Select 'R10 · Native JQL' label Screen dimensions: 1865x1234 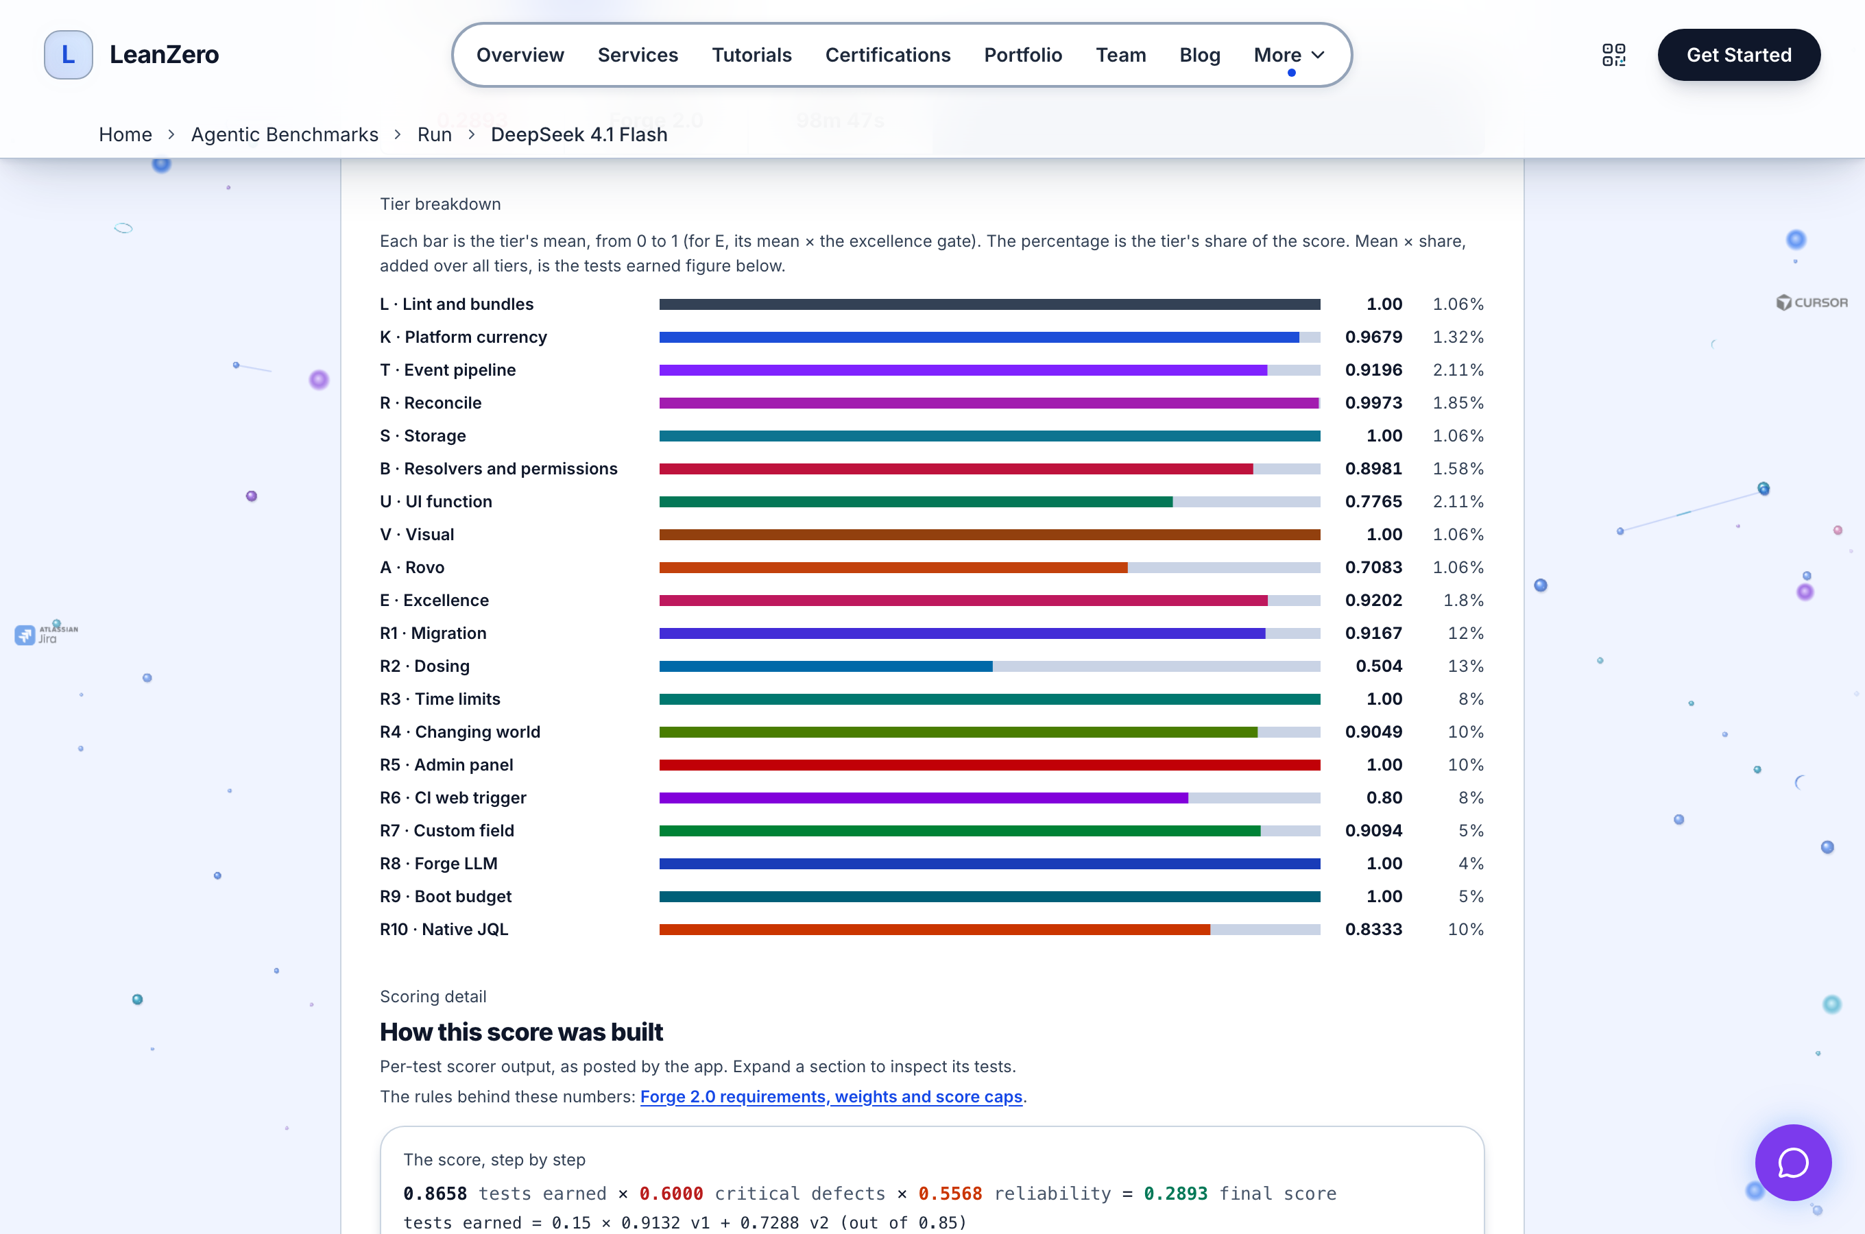[444, 930]
